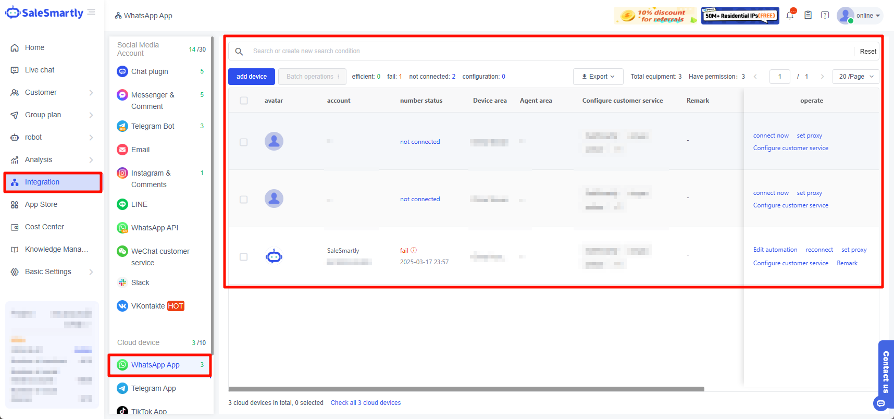Click the VKontakte icon
894x419 pixels.
pyautogui.click(x=122, y=306)
